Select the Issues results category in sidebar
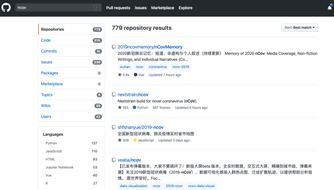334x190 pixels. coord(72,62)
